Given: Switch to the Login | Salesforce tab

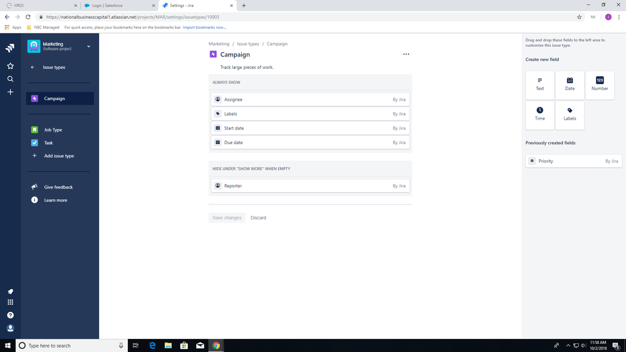Looking at the screenshot, I should [119, 6].
